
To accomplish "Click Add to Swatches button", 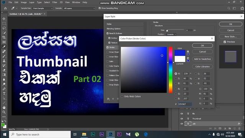I will coord(203,59).
